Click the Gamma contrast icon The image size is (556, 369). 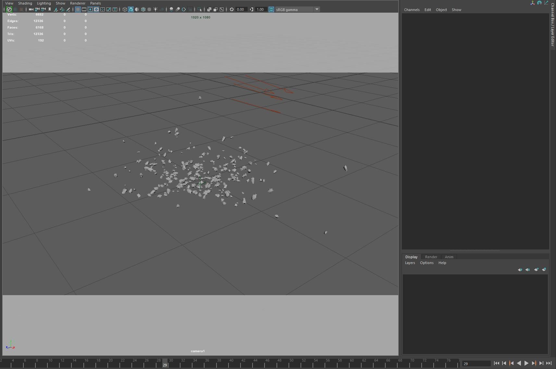click(x=252, y=9)
